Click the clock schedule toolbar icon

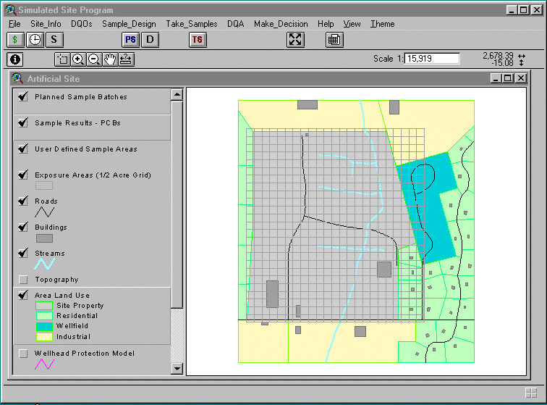[34, 40]
